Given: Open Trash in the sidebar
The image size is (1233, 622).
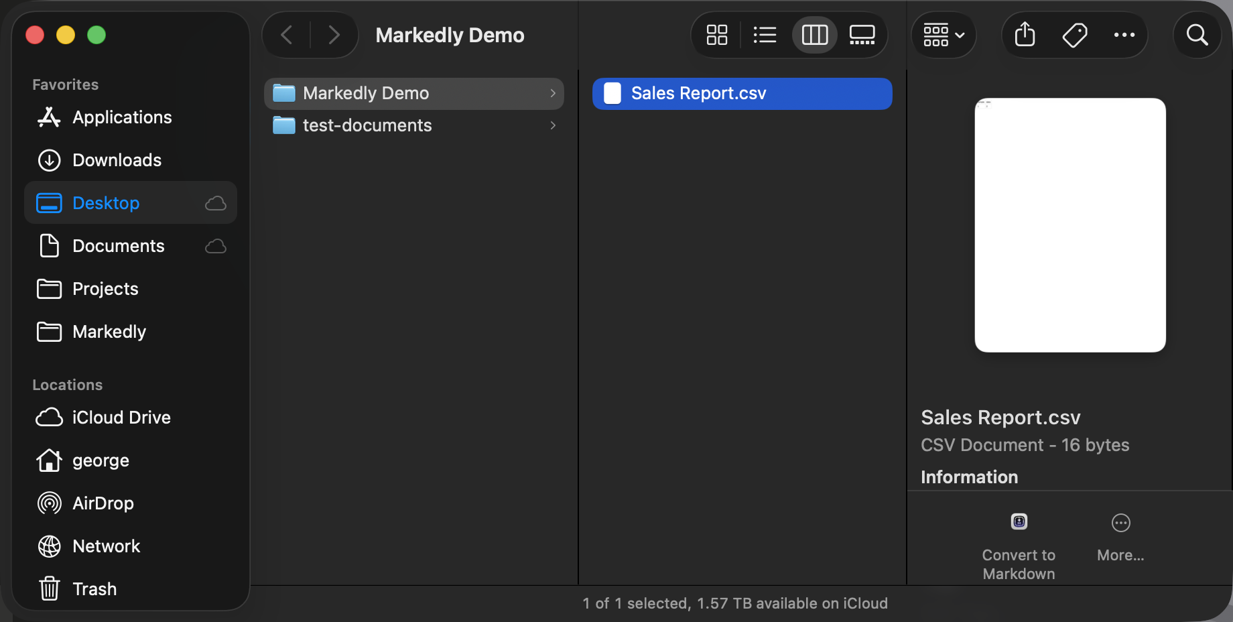Looking at the screenshot, I should [x=131, y=589].
